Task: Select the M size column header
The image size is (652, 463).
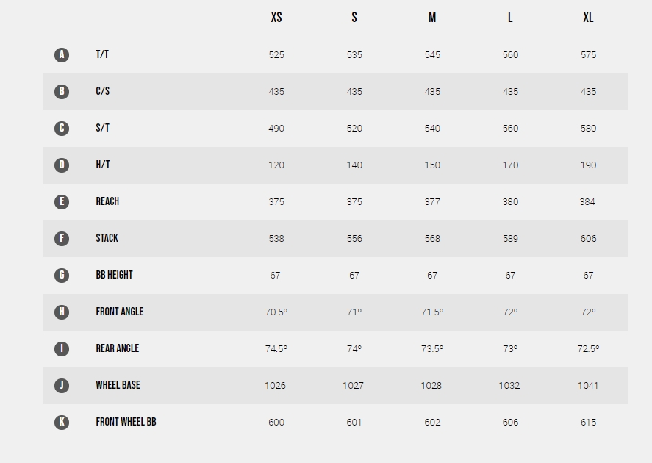Action: [432, 18]
